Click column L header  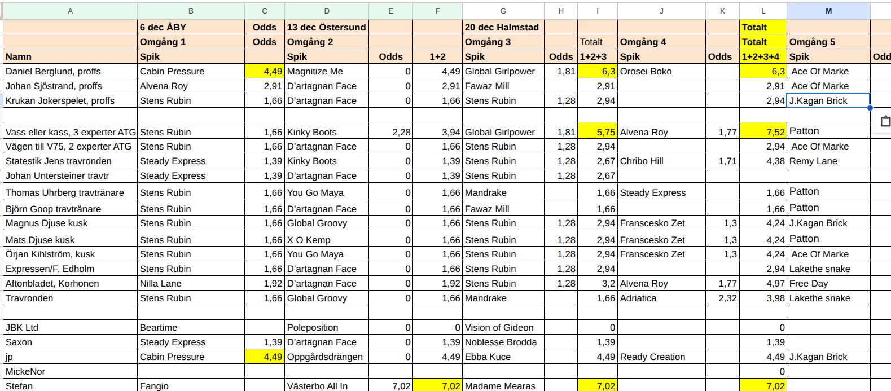point(763,11)
